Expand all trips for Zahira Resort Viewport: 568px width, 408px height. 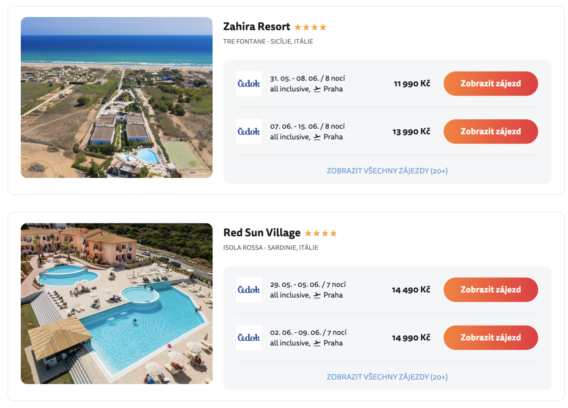point(387,171)
